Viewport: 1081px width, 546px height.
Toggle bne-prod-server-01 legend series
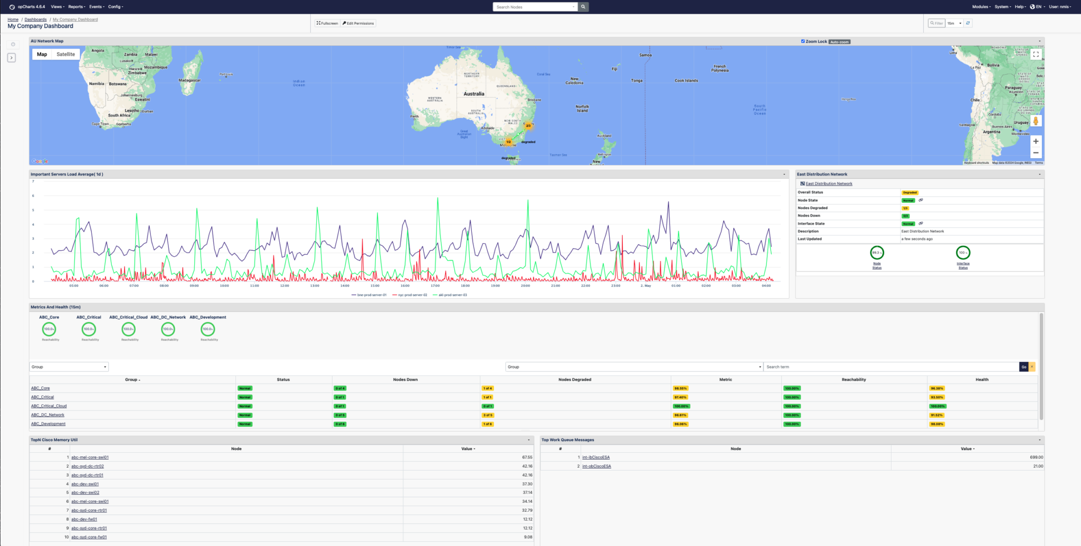pyautogui.click(x=369, y=295)
